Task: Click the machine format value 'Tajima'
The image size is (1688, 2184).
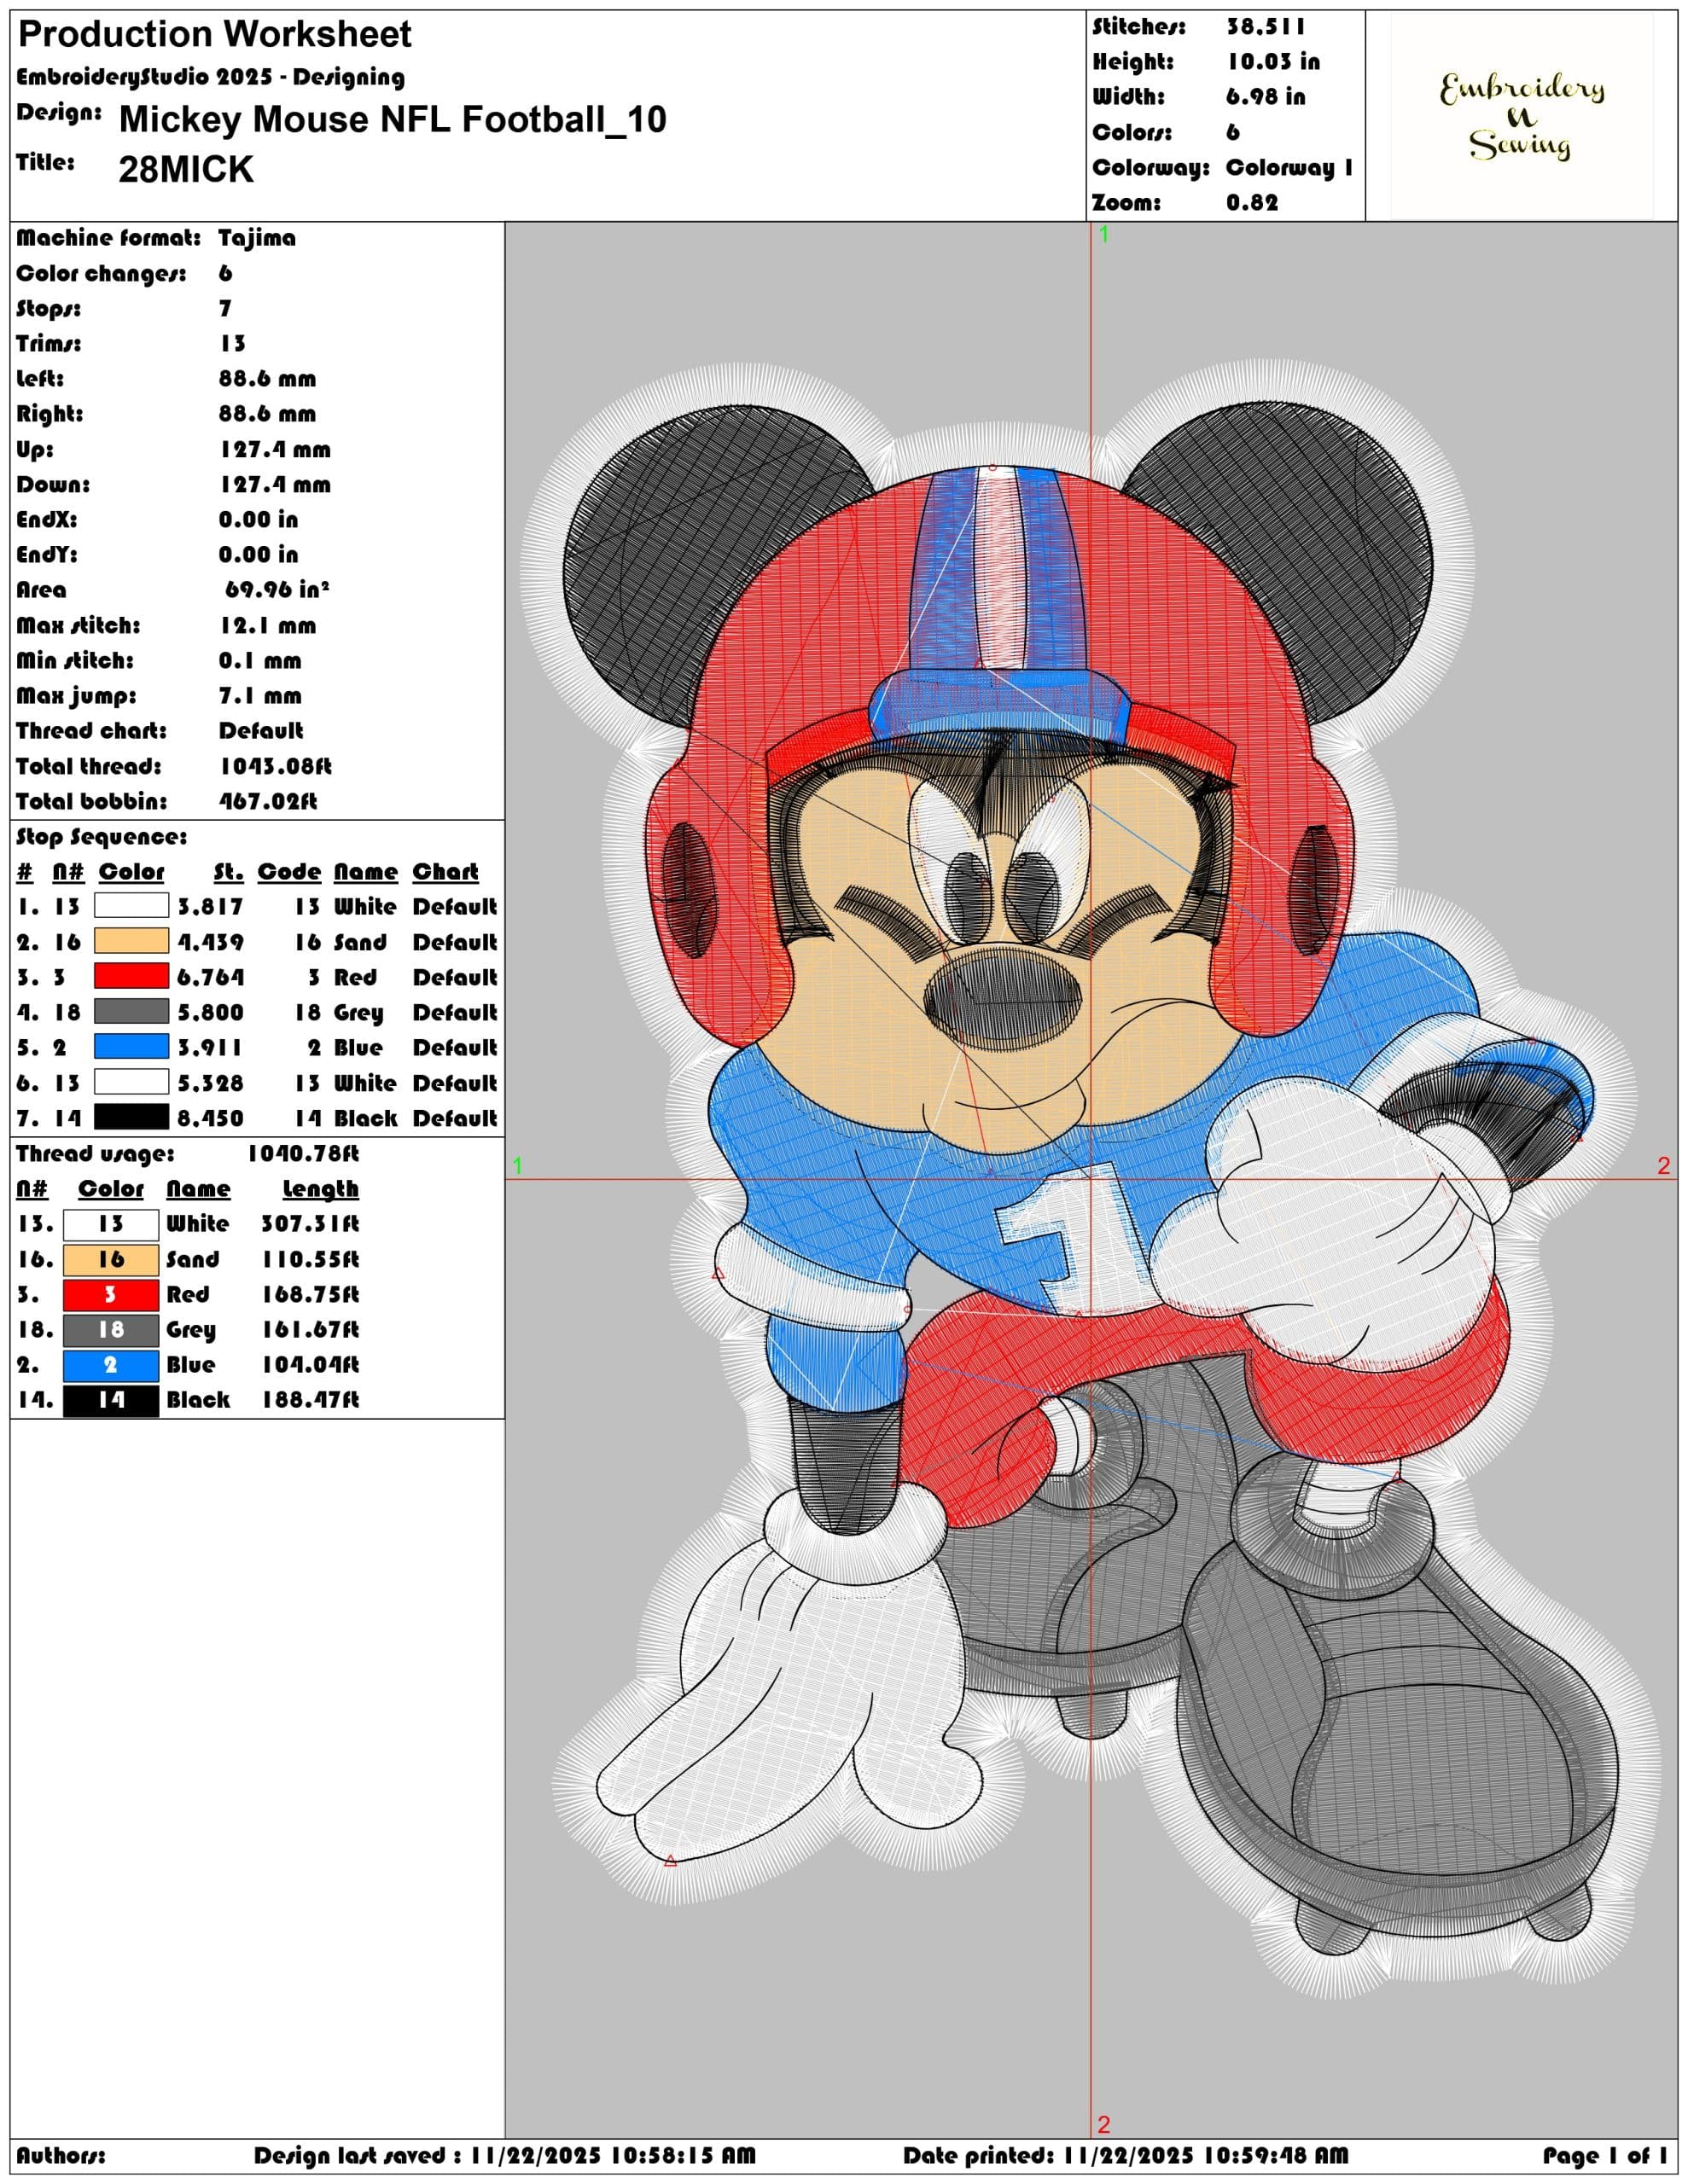Action: 257,238
